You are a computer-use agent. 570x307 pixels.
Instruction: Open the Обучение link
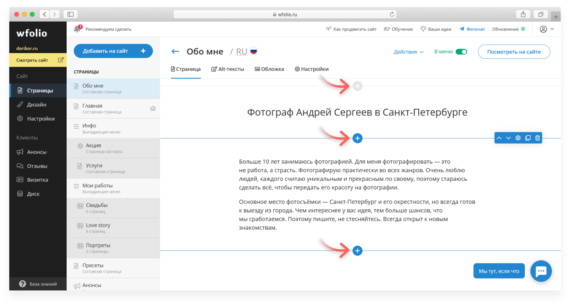tap(398, 29)
